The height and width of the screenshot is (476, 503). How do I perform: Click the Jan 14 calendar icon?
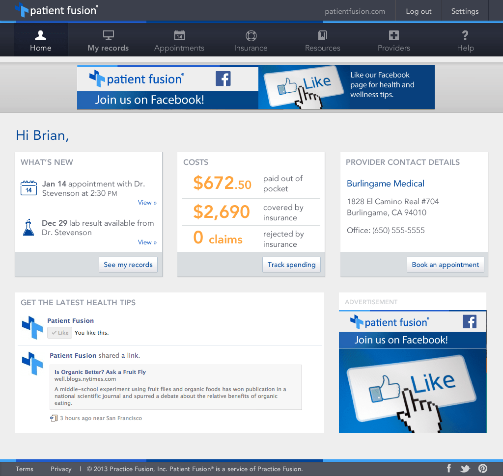coord(28,188)
